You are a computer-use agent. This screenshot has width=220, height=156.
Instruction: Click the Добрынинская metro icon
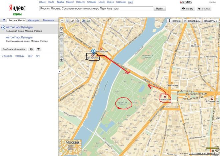(212, 99)
